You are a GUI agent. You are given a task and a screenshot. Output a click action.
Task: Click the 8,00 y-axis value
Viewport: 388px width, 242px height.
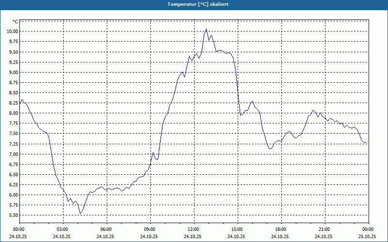(14, 113)
